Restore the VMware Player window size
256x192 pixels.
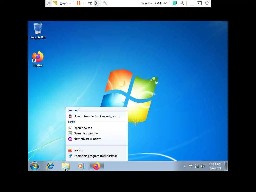(199, 3)
